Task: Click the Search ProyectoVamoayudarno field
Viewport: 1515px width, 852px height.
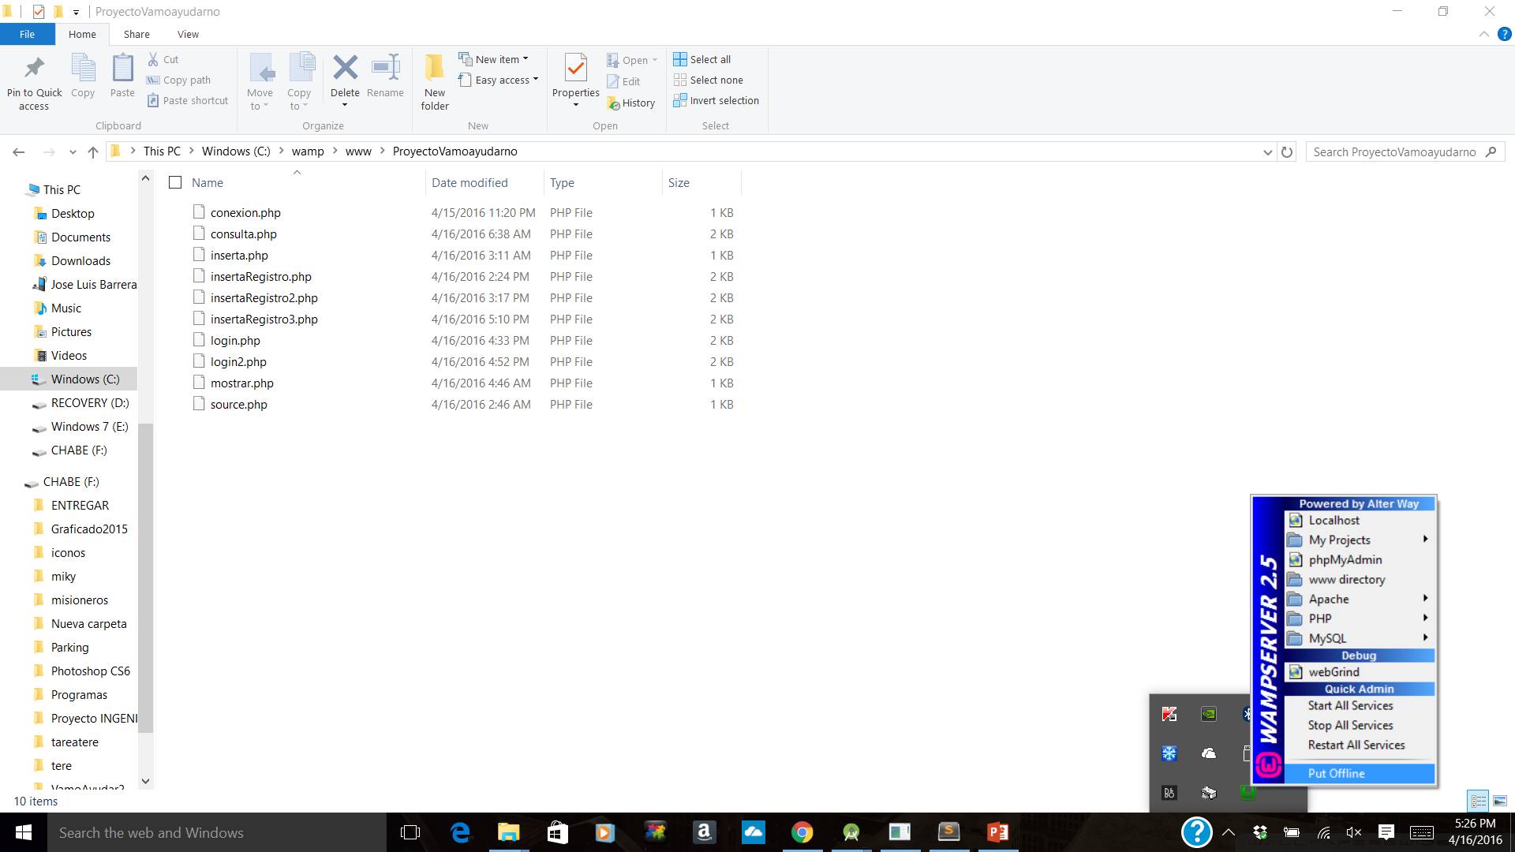Action: [x=1393, y=151]
